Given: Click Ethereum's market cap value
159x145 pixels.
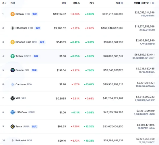Looking at the screenshot, I should coord(112,28).
